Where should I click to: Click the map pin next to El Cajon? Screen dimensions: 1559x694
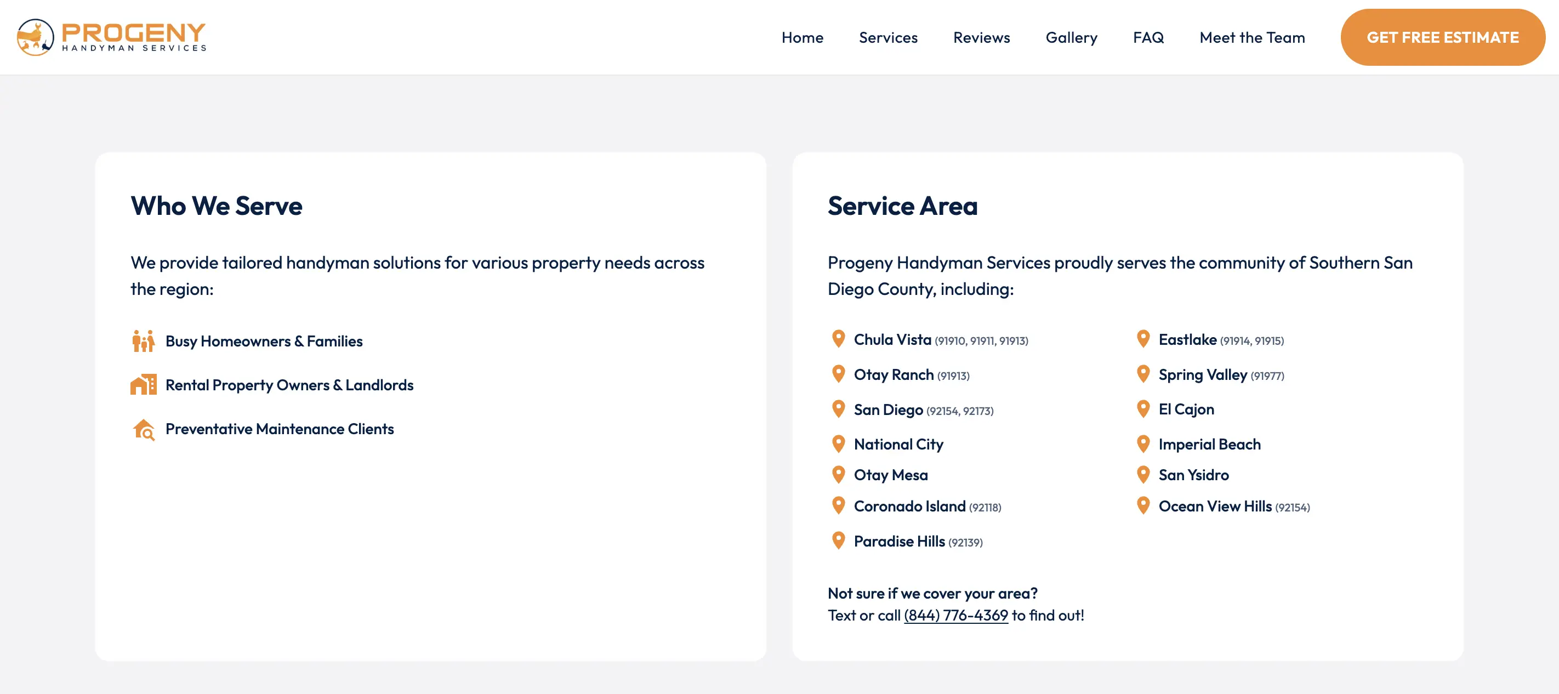[x=1143, y=409]
